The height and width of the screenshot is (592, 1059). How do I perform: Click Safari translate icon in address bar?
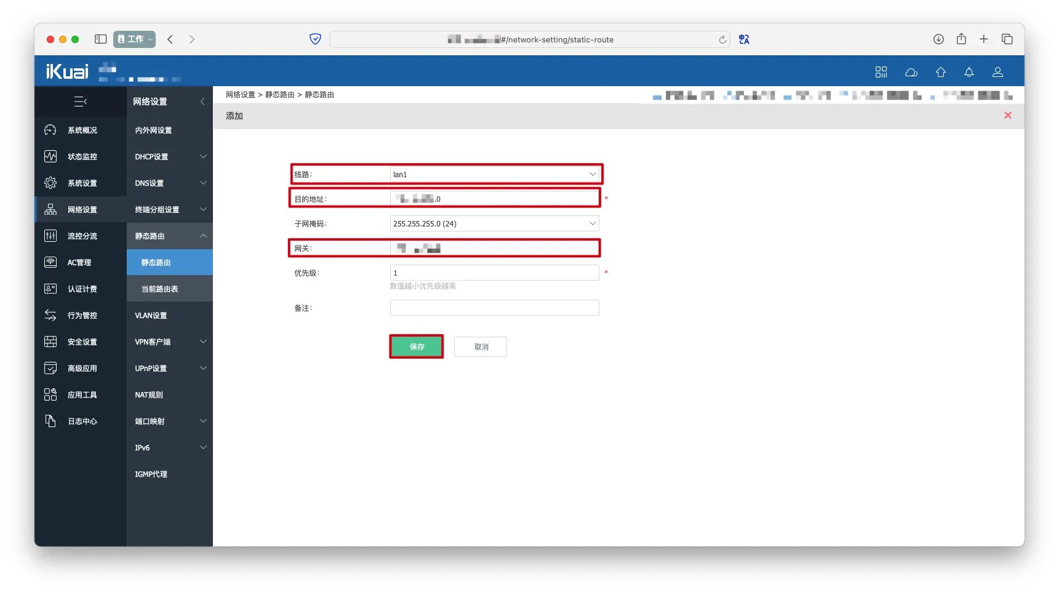[x=744, y=39]
